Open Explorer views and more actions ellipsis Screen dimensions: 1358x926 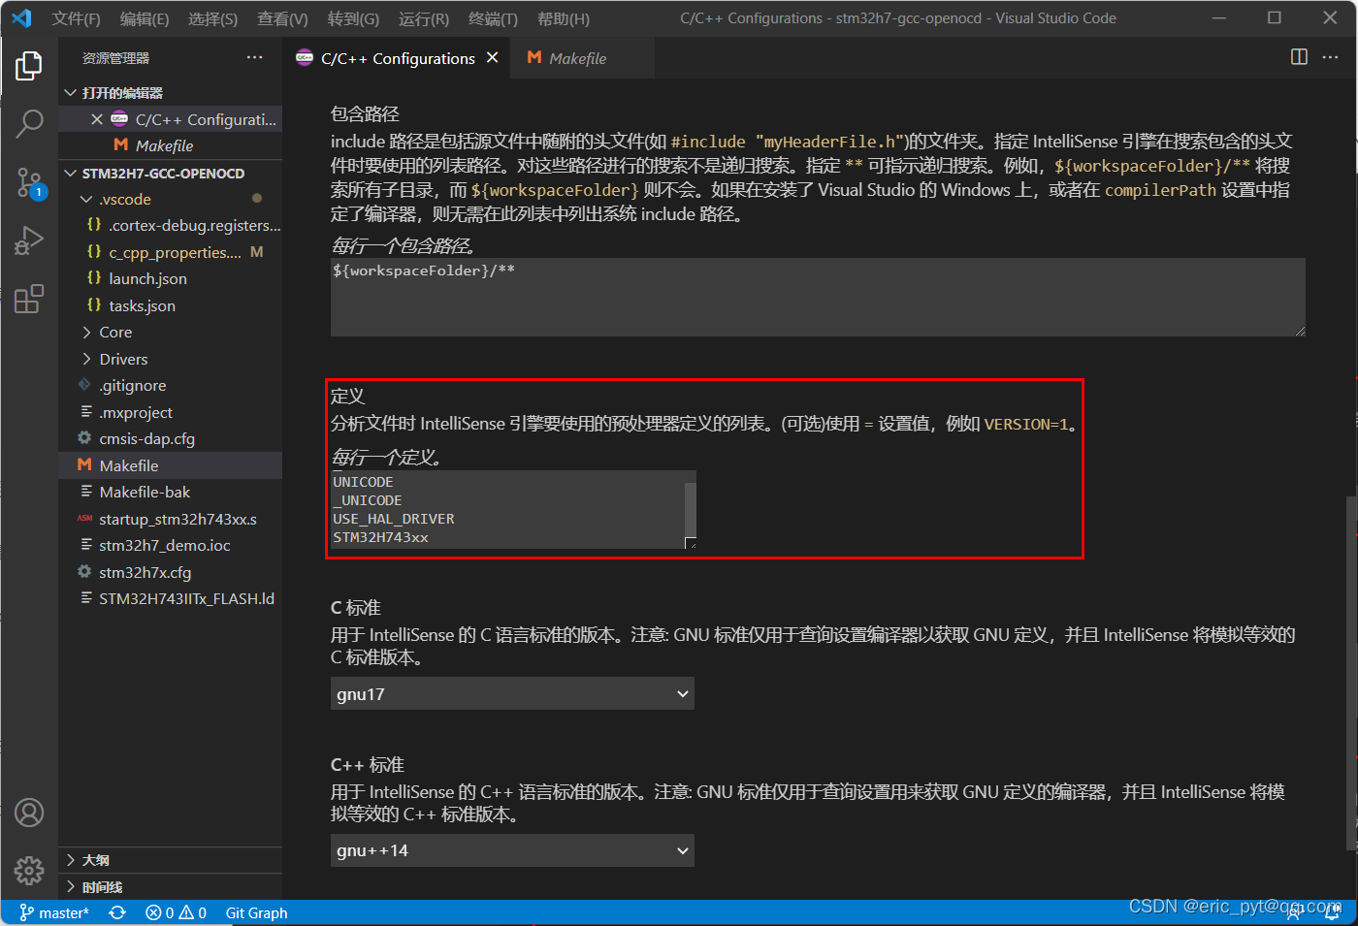[254, 58]
